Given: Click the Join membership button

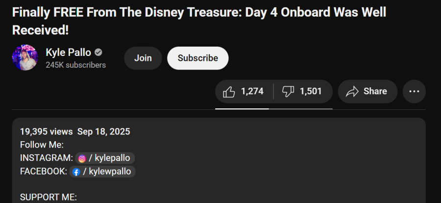Looking at the screenshot, I should click(143, 58).
